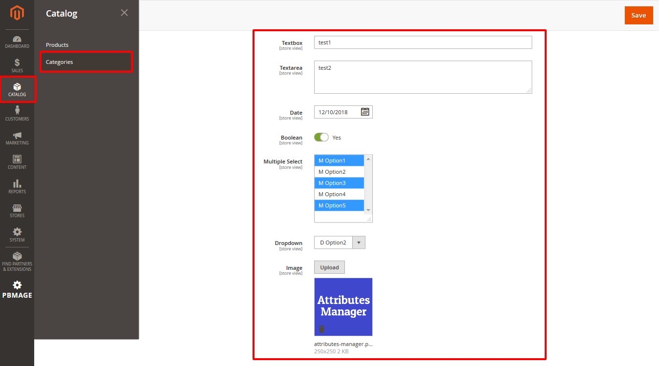Open the Sales menu
The width and height of the screenshot is (659, 366).
tap(17, 65)
